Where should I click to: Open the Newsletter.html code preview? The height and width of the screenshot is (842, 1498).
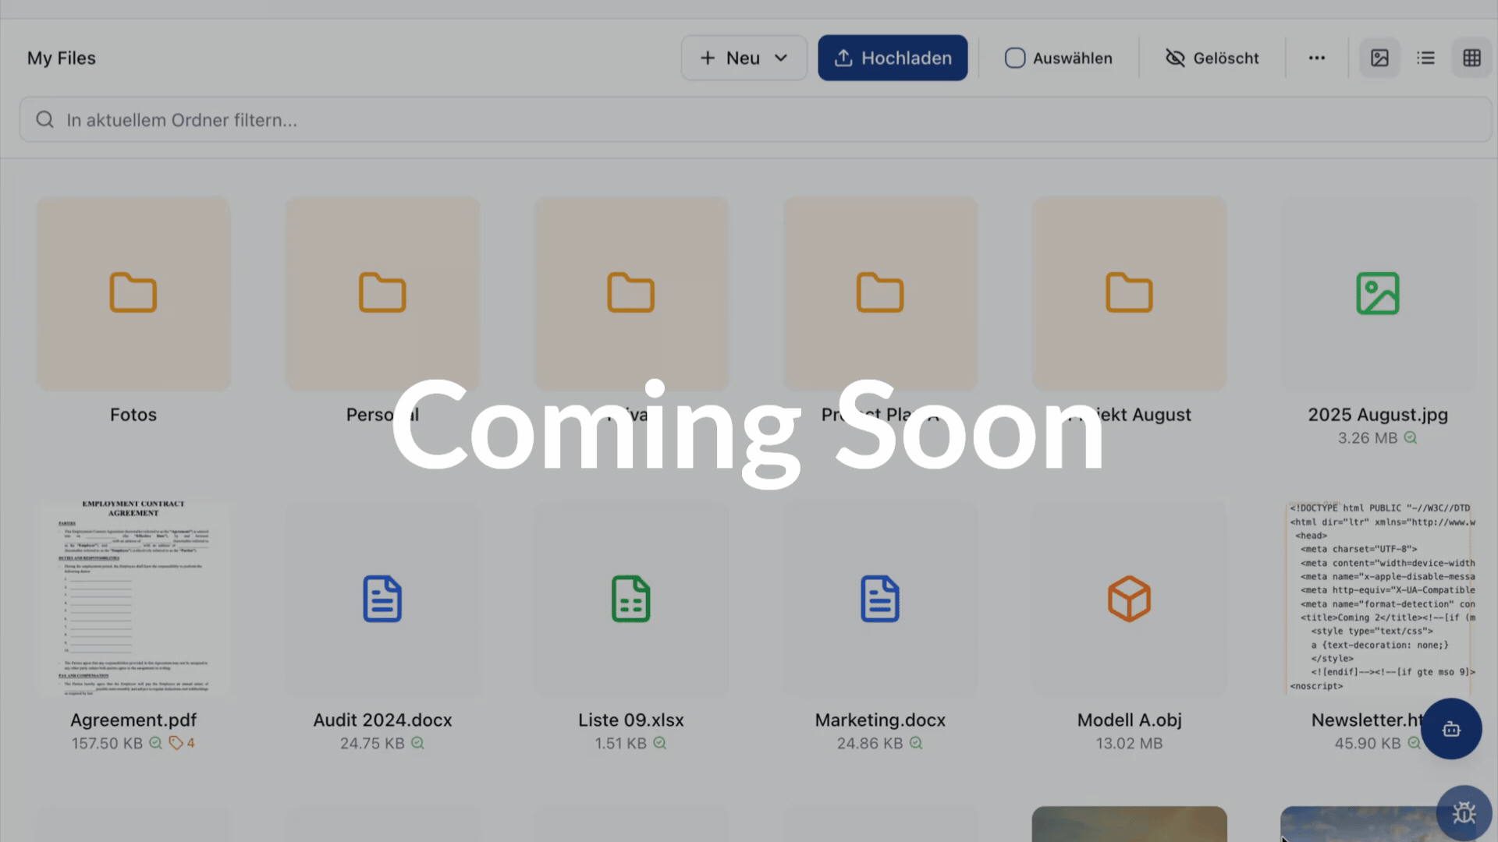(x=1378, y=598)
